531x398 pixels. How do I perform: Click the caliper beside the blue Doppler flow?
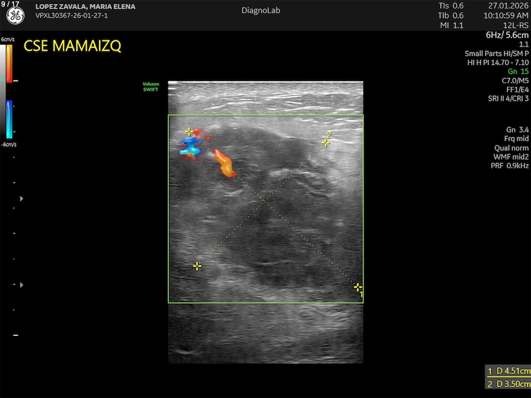(189, 131)
